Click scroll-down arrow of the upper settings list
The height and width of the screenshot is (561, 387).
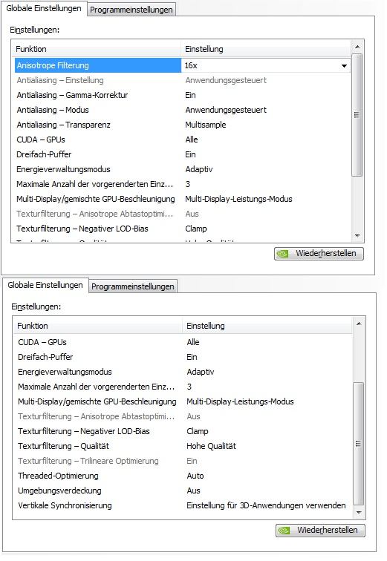[357, 235]
